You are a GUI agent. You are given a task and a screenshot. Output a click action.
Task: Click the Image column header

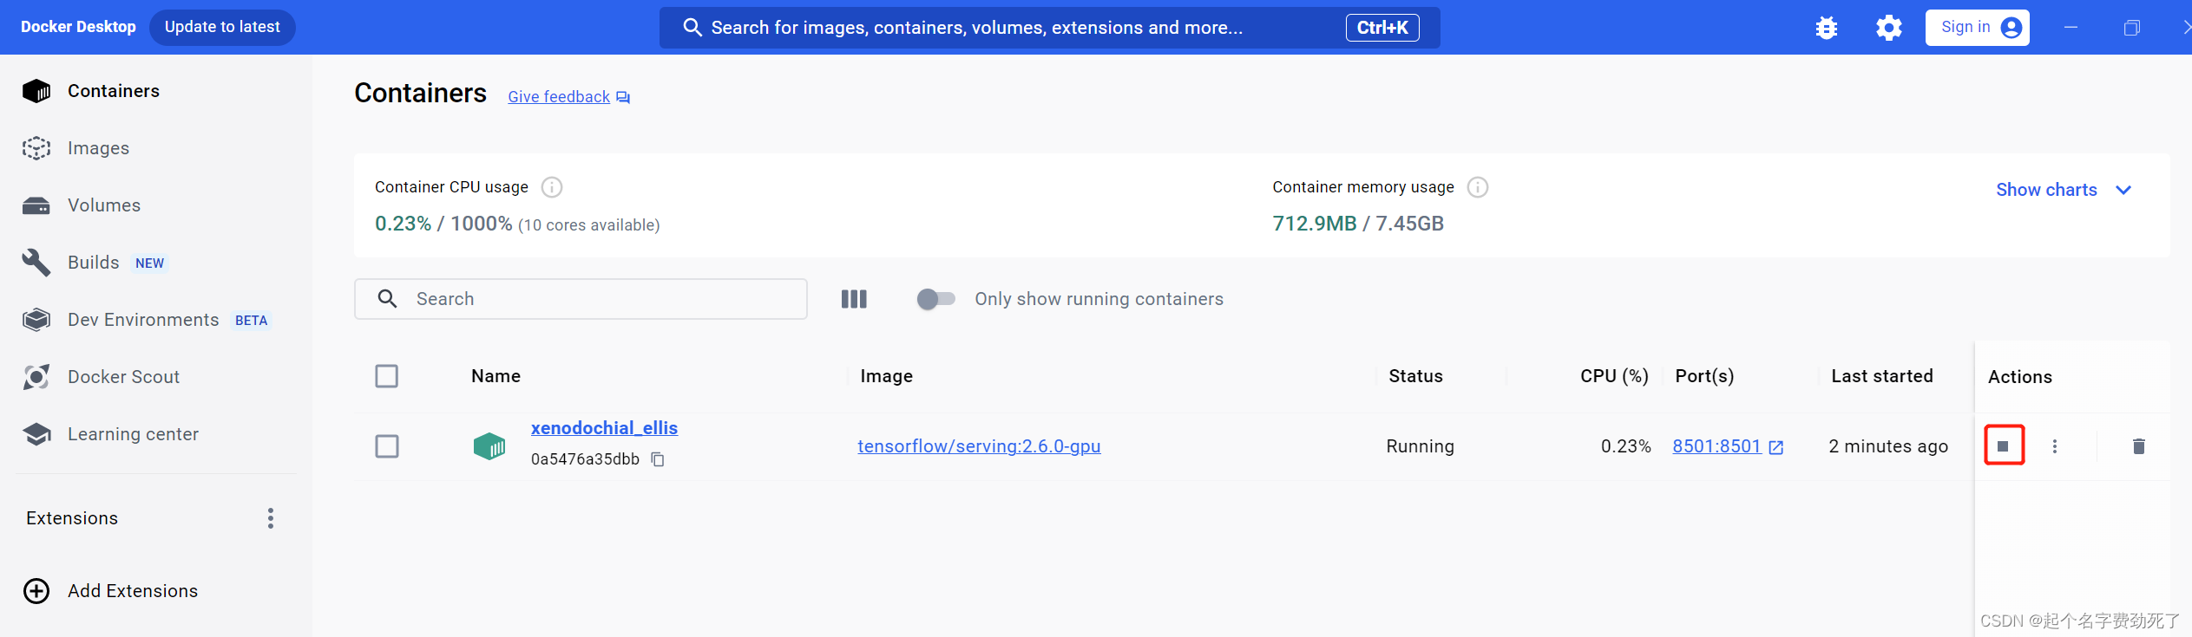click(x=886, y=376)
